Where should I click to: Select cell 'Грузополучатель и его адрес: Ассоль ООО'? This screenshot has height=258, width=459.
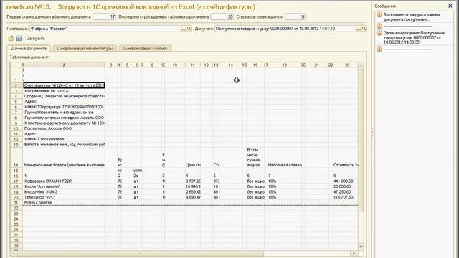[64, 118]
